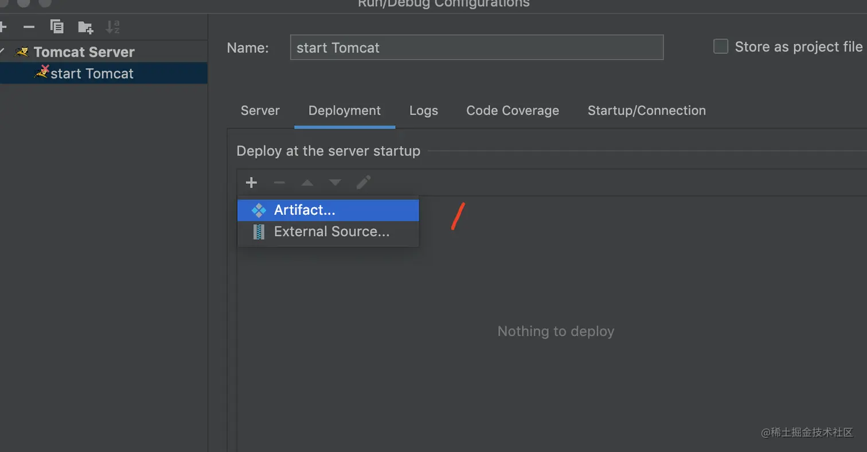Click the Artifact diamond icon
Viewport: 867px width, 452px height.
pos(259,210)
